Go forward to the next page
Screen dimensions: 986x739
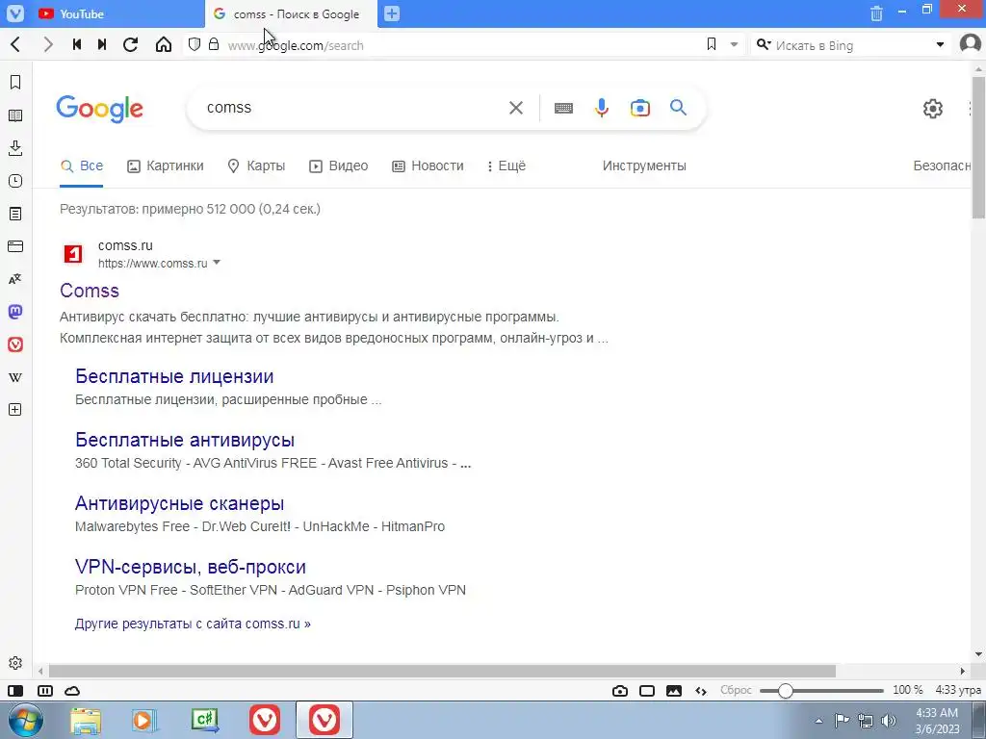(x=48, y=44)
